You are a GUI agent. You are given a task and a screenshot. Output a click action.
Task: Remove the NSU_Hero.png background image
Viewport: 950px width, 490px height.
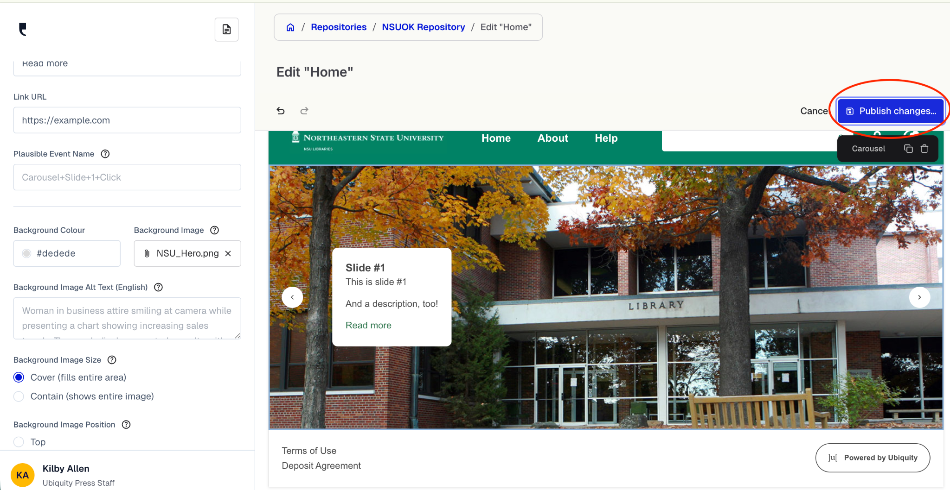(x=228, y=253)
